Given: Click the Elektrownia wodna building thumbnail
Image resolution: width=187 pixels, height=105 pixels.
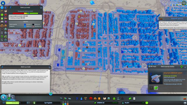Looking at the screenshot, I should pos(156,78).
